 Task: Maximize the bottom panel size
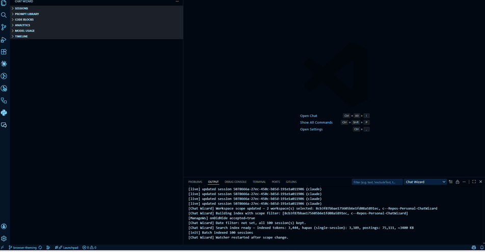(474, 182)
